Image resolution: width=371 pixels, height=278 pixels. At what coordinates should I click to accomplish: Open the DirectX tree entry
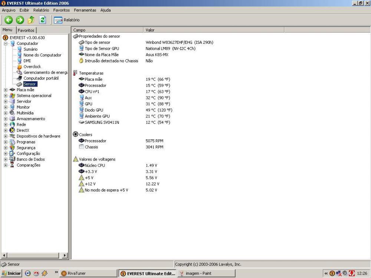point(23,130)
